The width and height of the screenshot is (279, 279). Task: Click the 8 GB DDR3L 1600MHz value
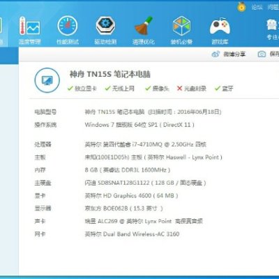(128, 170)
